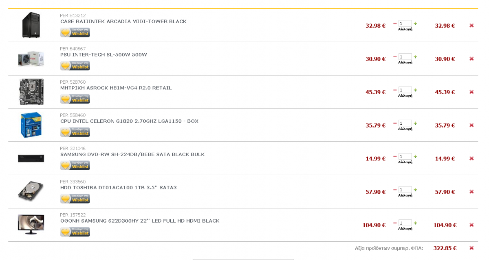Screen dimensions: 489x260
Task: Click Αλλαγή under the Samsung monitor quantity
Action: (x=405, y=229)
